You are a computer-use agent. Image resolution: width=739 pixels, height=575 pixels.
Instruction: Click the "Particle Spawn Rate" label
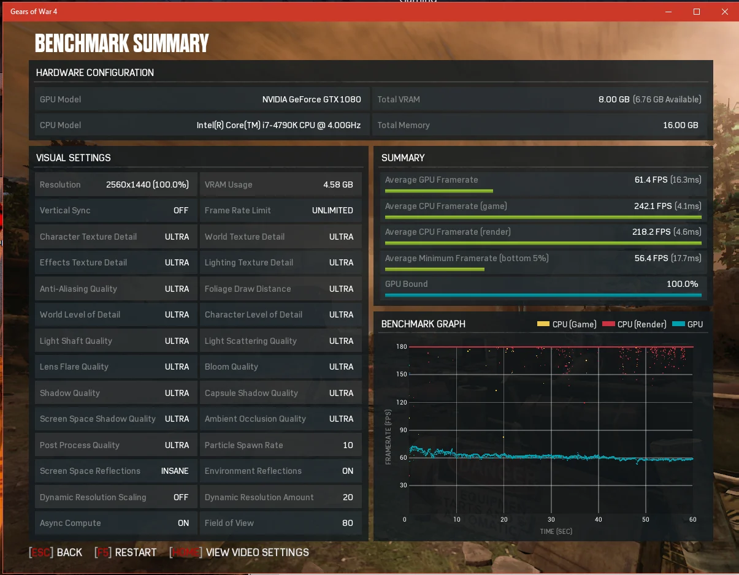pyautogui.click(x=244, y=445)
